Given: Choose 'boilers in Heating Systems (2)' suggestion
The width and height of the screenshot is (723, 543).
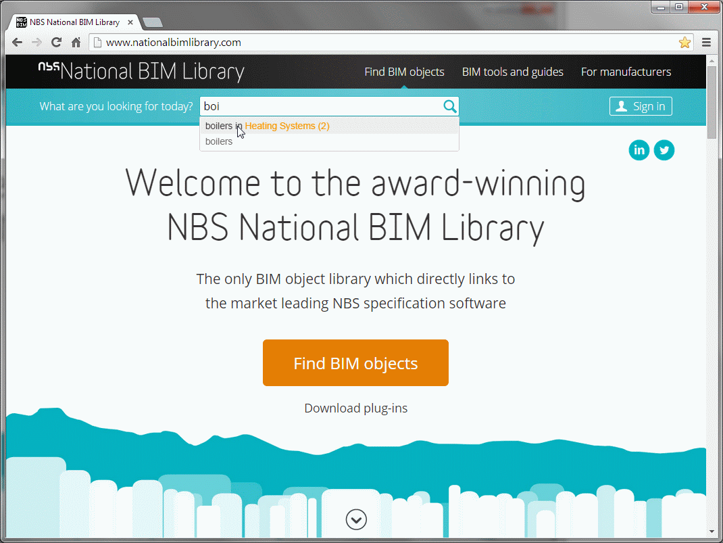Looking at the screenshot, I should point(329,126).
